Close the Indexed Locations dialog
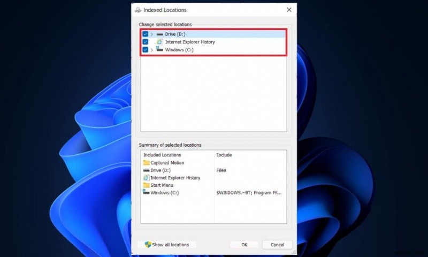Screen dimensions: 428x257 point(289,10)
